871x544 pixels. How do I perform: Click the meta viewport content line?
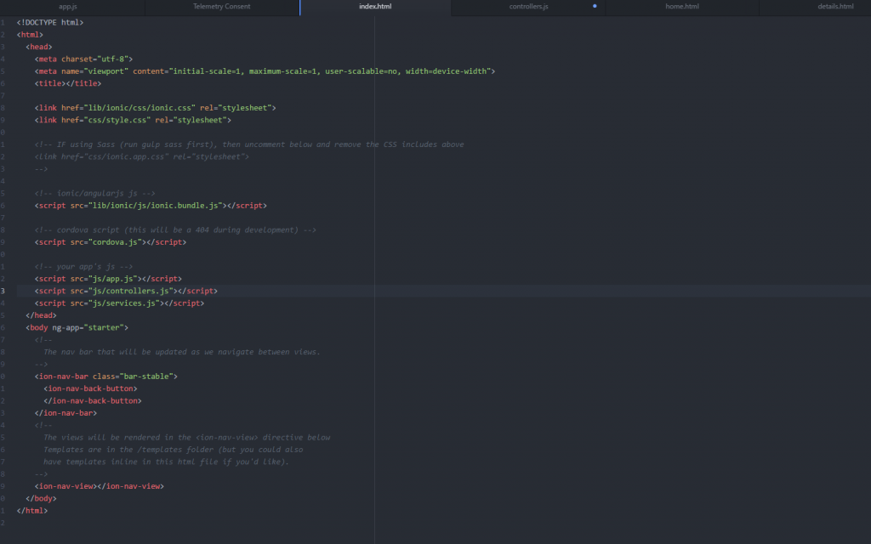(265, 71)
